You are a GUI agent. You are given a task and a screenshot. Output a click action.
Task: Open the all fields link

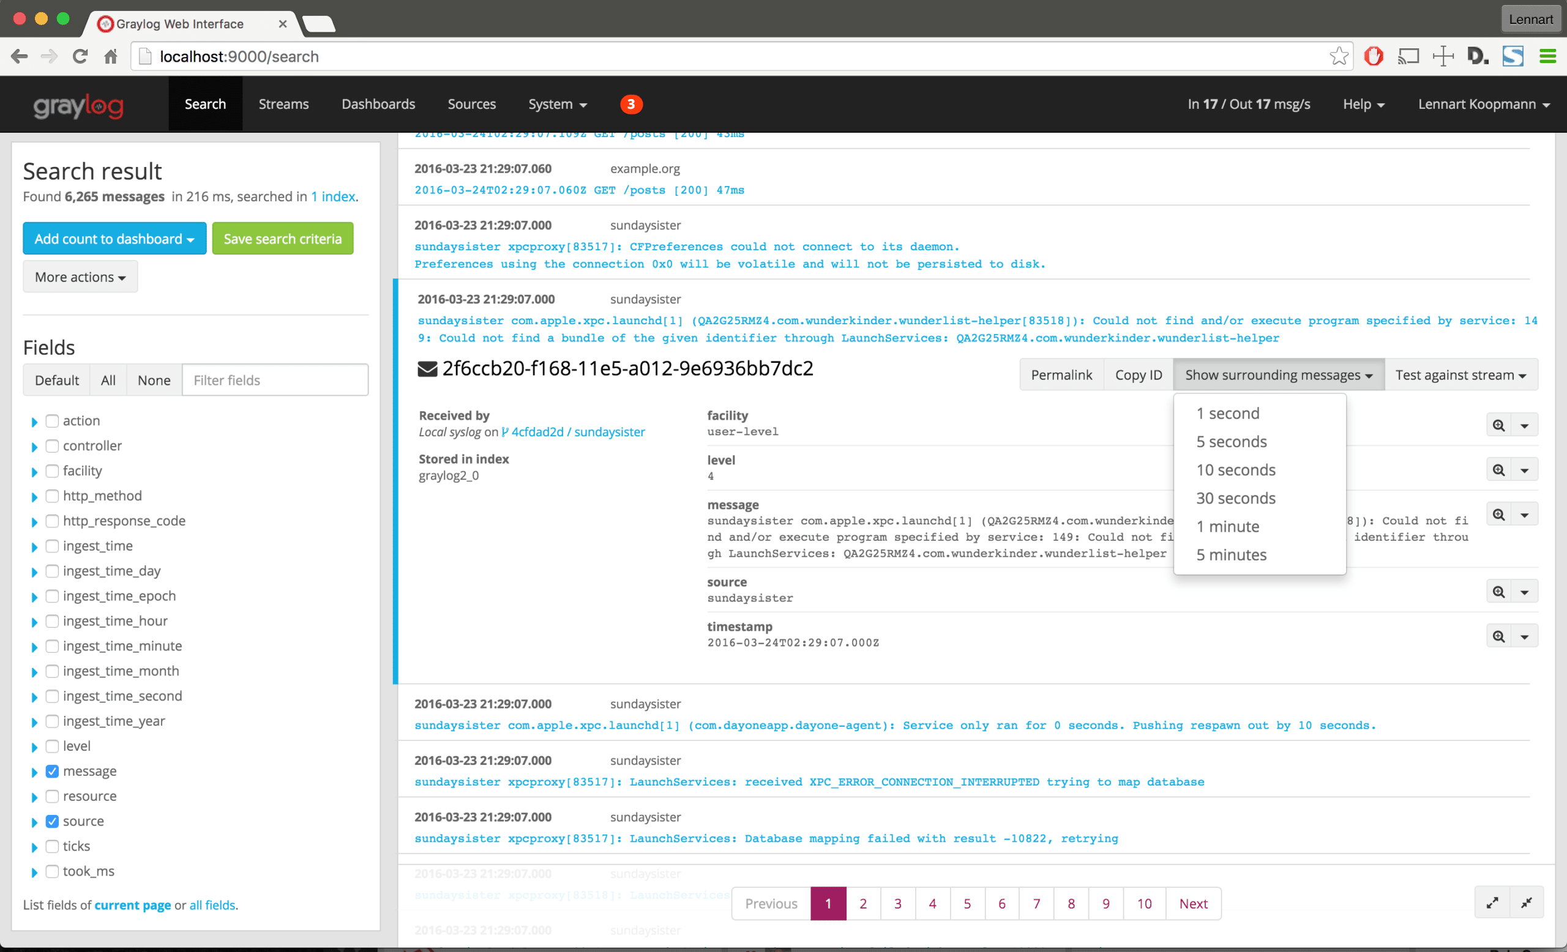[x=212, y=905]
